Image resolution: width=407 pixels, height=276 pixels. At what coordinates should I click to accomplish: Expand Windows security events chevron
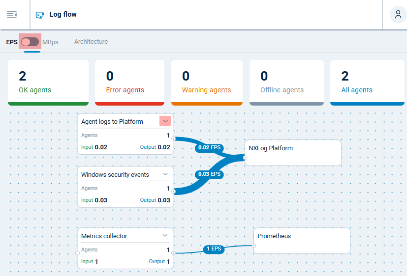coord(165,174)
